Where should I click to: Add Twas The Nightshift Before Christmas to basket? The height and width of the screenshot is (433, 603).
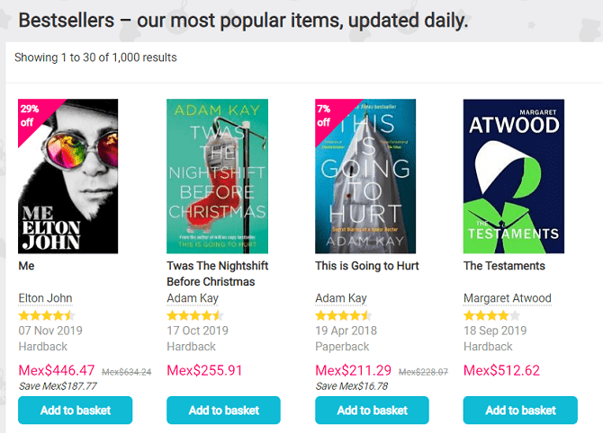(223, 411)
